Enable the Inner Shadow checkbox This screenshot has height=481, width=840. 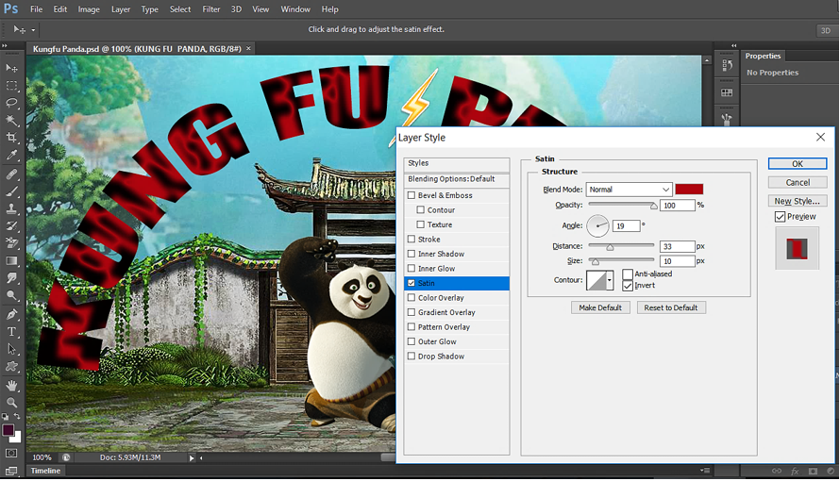tap(412, 254)
